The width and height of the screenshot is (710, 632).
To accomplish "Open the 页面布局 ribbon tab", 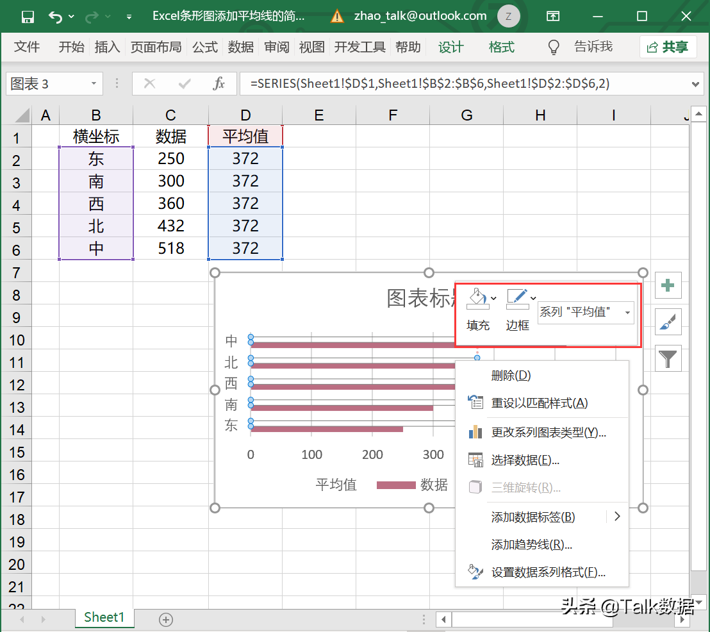I will coord(156,47).
